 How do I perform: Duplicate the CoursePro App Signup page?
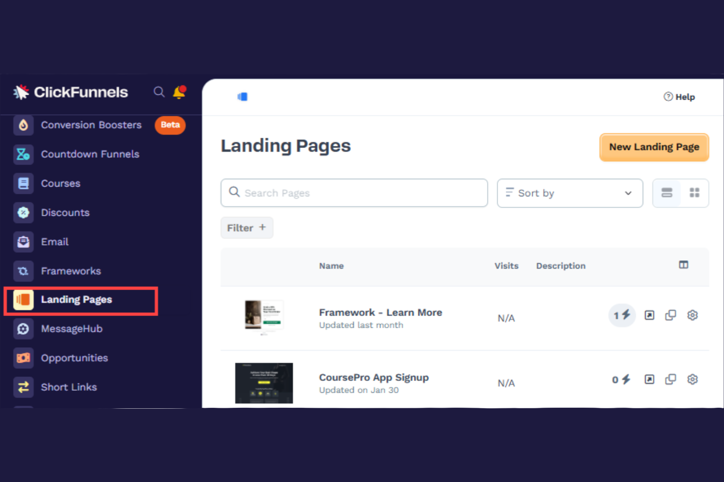(671, 379)
